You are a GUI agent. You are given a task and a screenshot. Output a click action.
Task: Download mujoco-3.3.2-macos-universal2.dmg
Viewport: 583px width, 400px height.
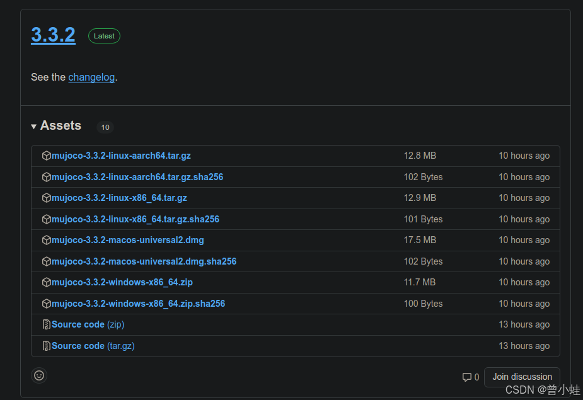pyautogui.click(x=127, y=240)
